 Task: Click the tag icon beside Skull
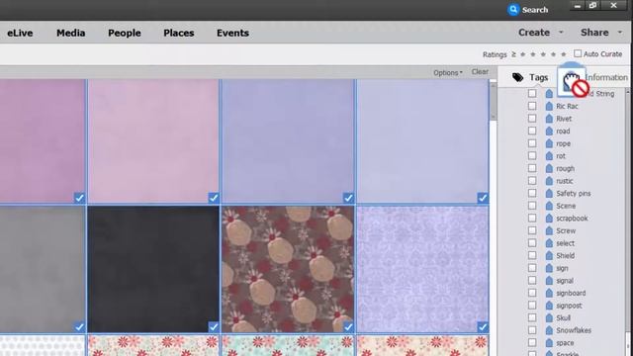tap(549, 318)
